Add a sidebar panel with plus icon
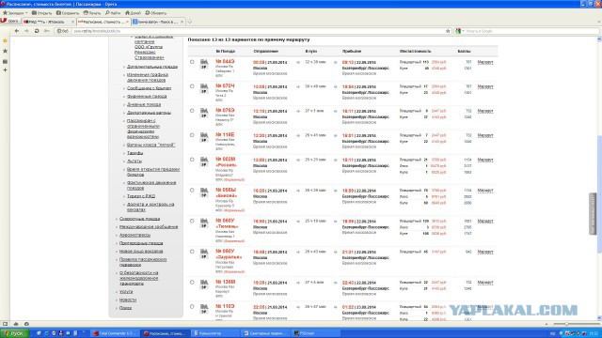 [x=5, y=70]
